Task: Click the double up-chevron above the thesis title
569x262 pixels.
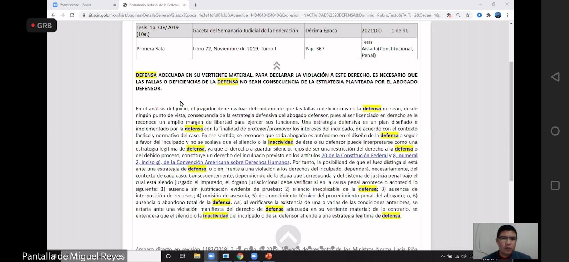Action: (x=277, y=66)
